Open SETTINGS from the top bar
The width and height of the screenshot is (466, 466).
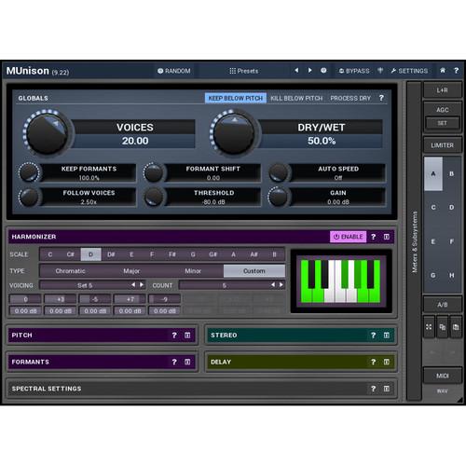pyautogui.click(x=409, y=71)
